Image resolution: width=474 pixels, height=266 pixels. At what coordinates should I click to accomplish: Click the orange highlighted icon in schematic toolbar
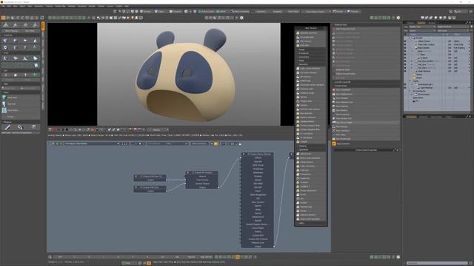click(x=216, y=144)
